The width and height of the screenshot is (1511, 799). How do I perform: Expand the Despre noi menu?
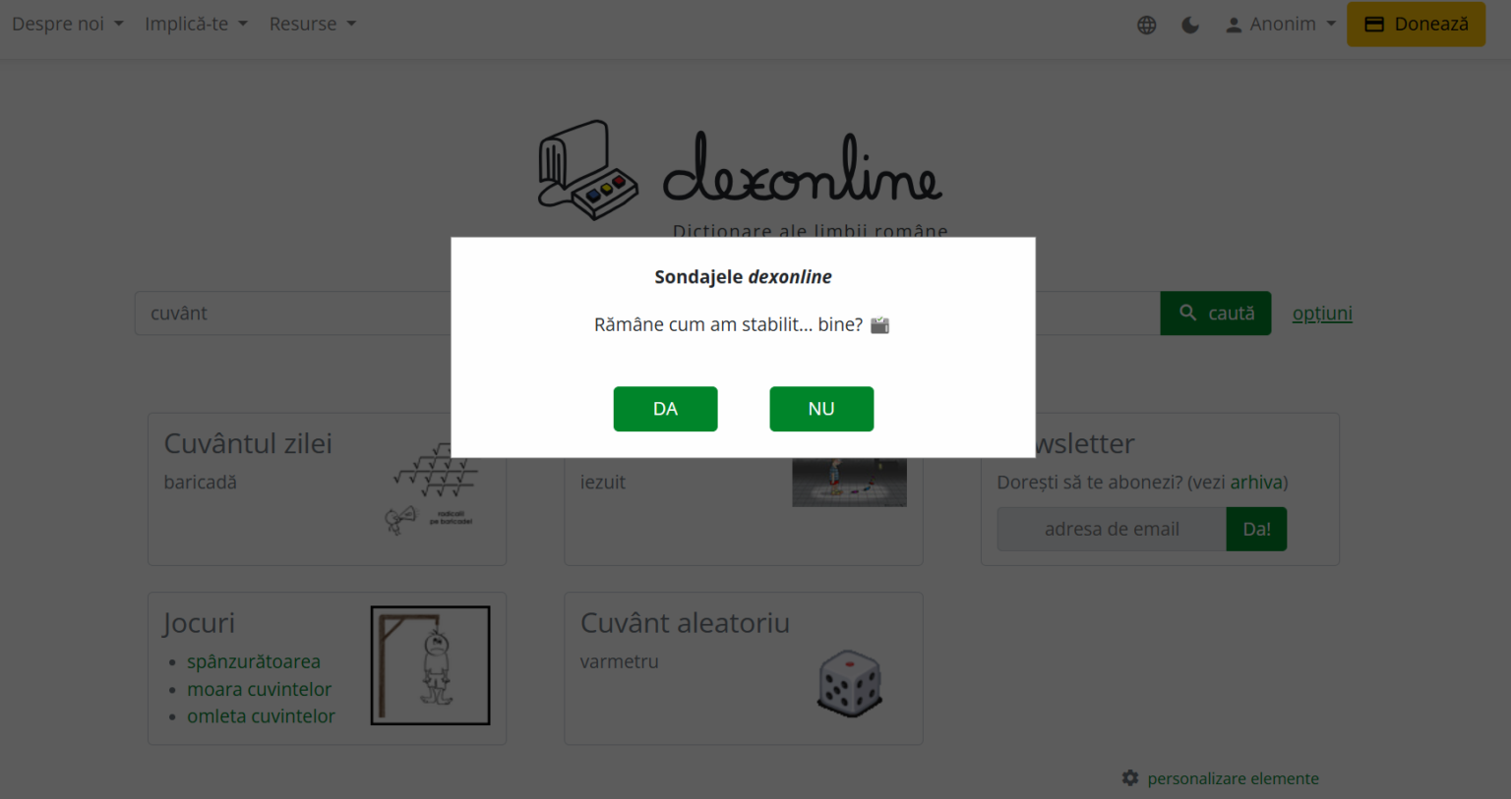click(x=68, y=24)
